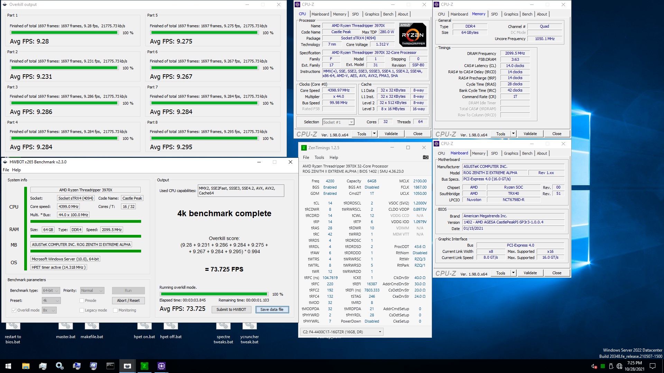Open the Benchmark type 64-bit dropdown

point(51,290)
